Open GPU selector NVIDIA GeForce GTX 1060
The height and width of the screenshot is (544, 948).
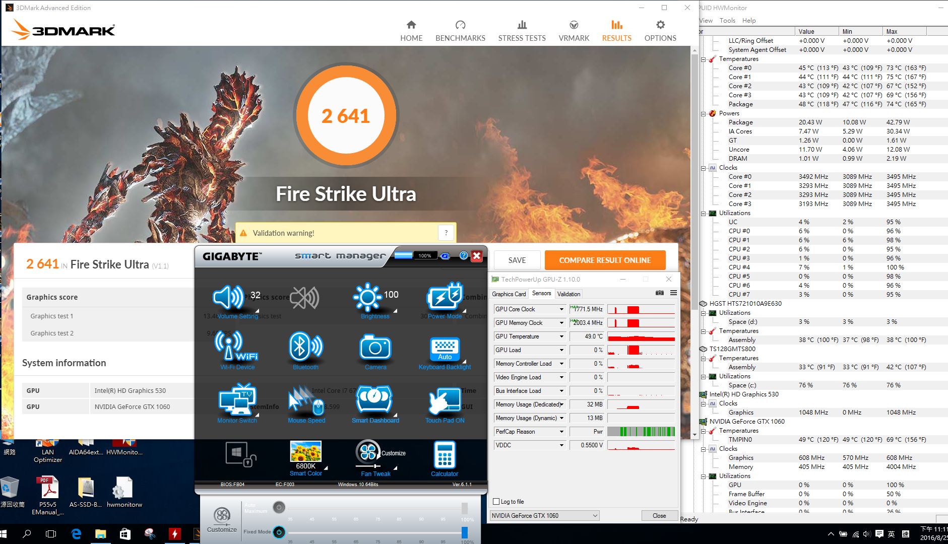click(x=545, y=515)
